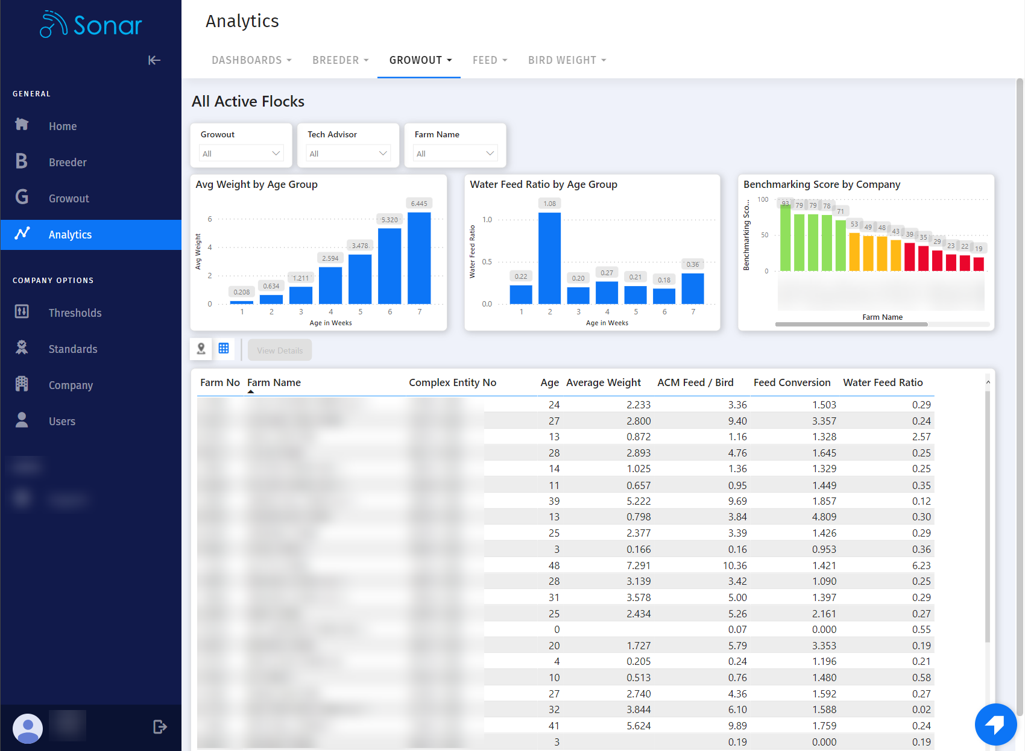Open the Growout filter dropdown

(241, 154)
